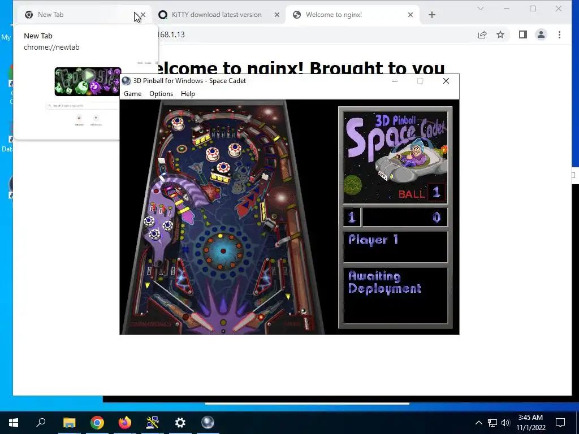Click the volume speaker tray icon
The width and height of the screenshot is (579, 434).
(505, 423)
